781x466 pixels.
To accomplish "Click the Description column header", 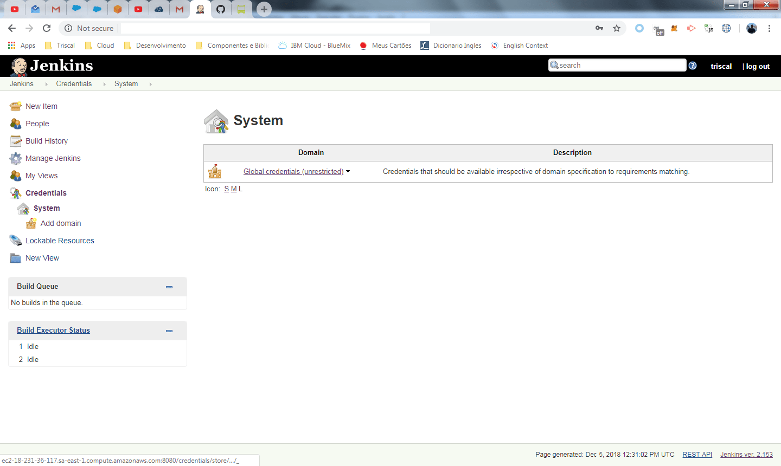I will (x=572, y=152).
